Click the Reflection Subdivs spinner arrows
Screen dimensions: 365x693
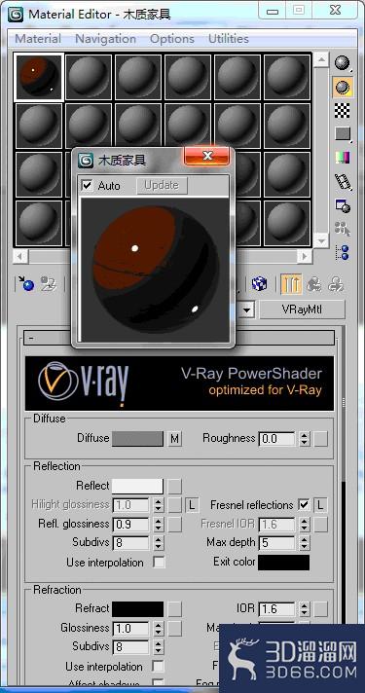(x=159, y=543)
